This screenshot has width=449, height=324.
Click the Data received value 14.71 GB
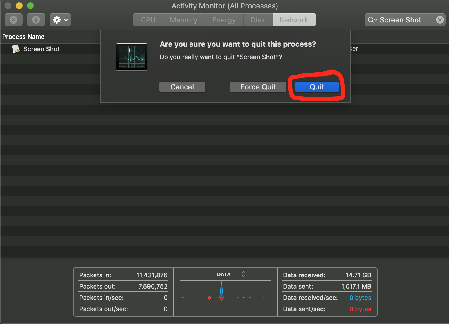pos(358,275)
